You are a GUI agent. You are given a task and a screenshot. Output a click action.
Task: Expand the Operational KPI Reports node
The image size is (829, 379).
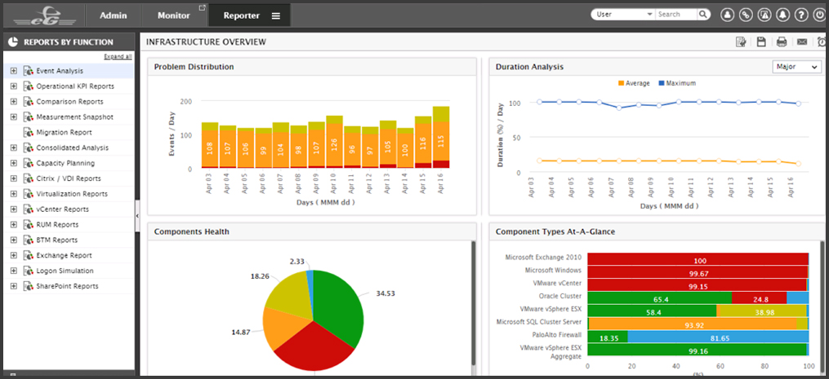click(x=14, y=86)
